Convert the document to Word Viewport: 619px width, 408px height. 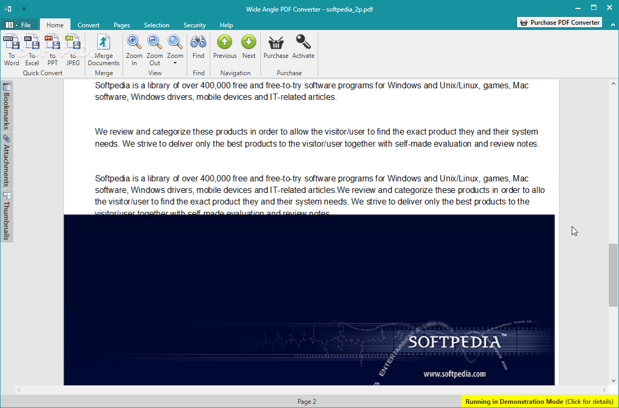click(12, 50)
